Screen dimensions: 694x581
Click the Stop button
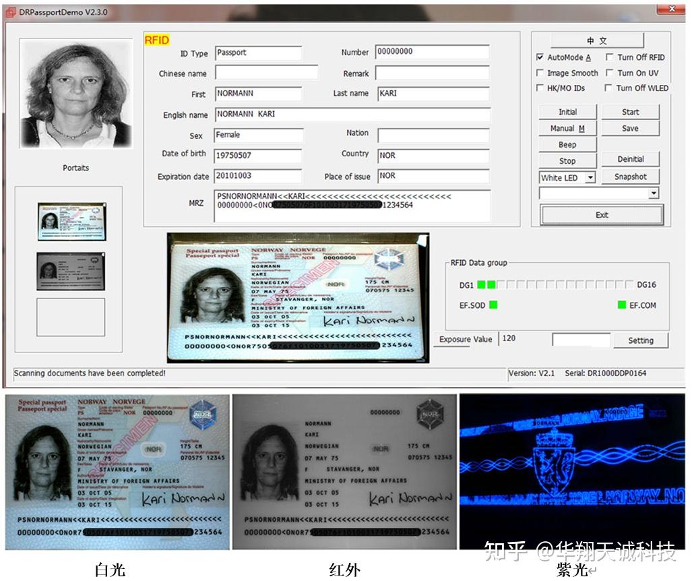tap(567, 160)
